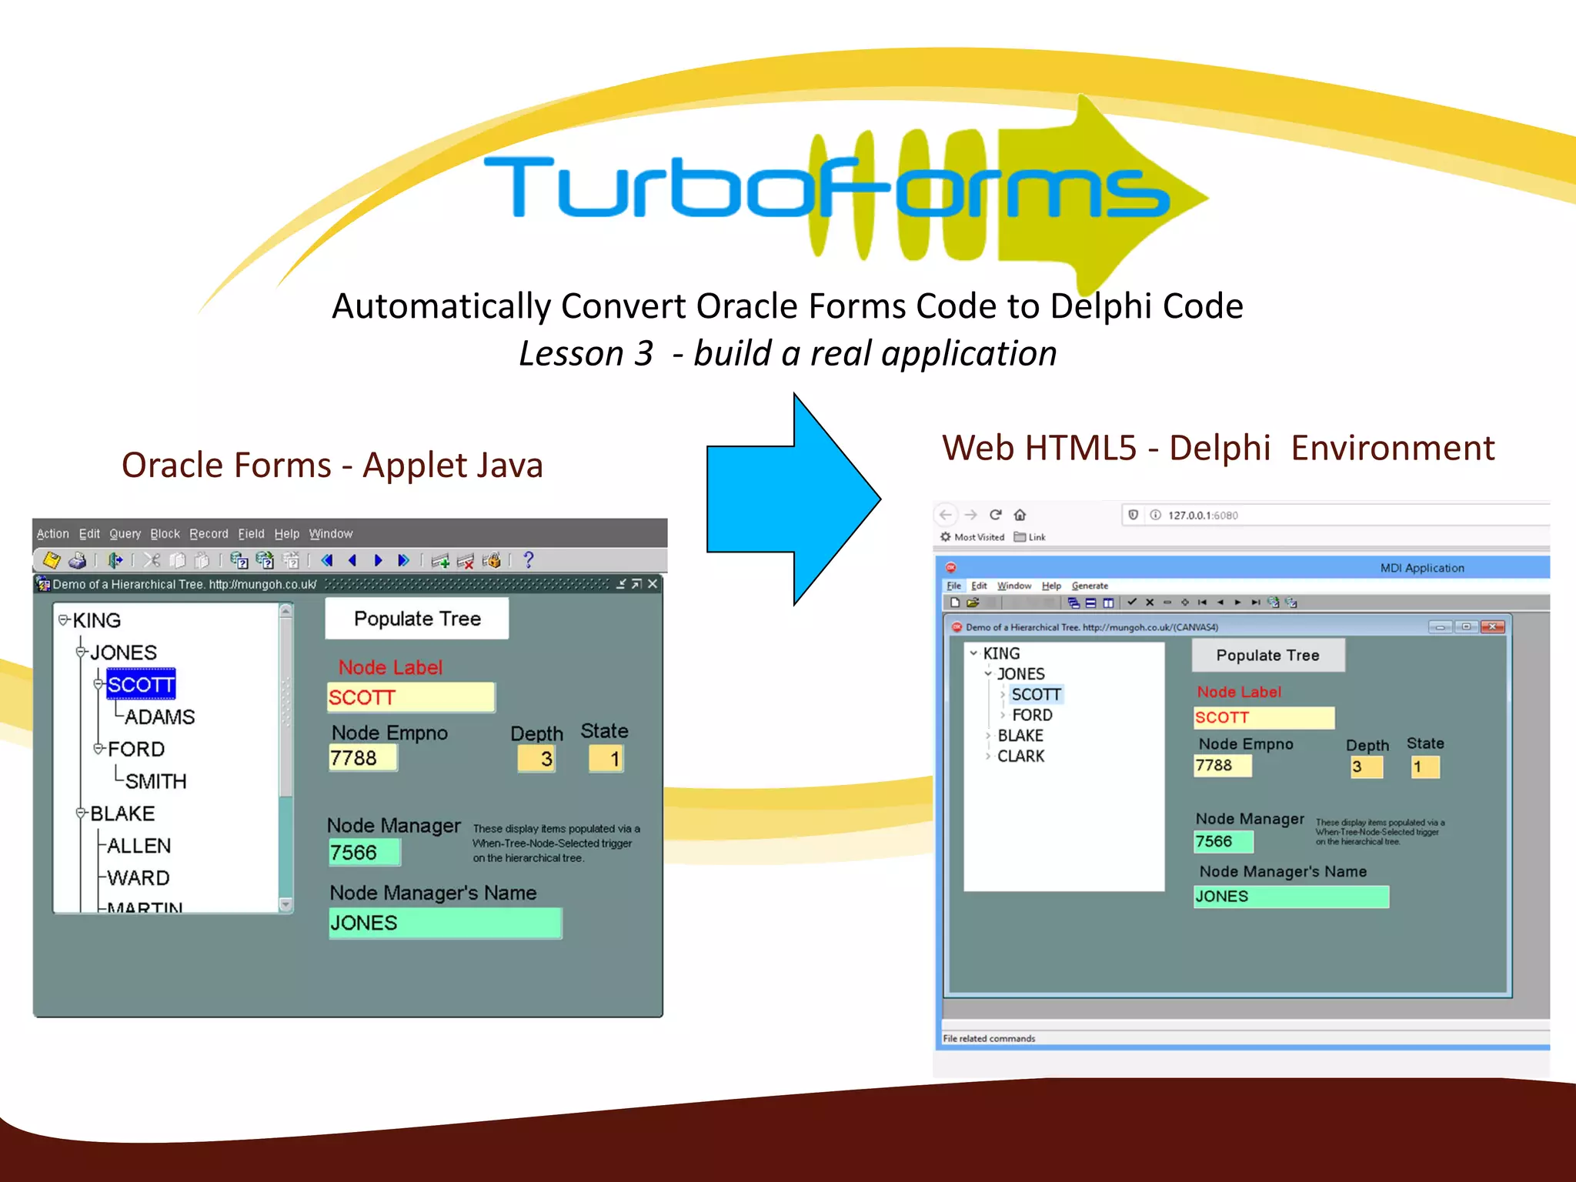1576x1182 pixels.
Task: Click the First Record icon in MDI toolbar
Action: [1202, 602]
